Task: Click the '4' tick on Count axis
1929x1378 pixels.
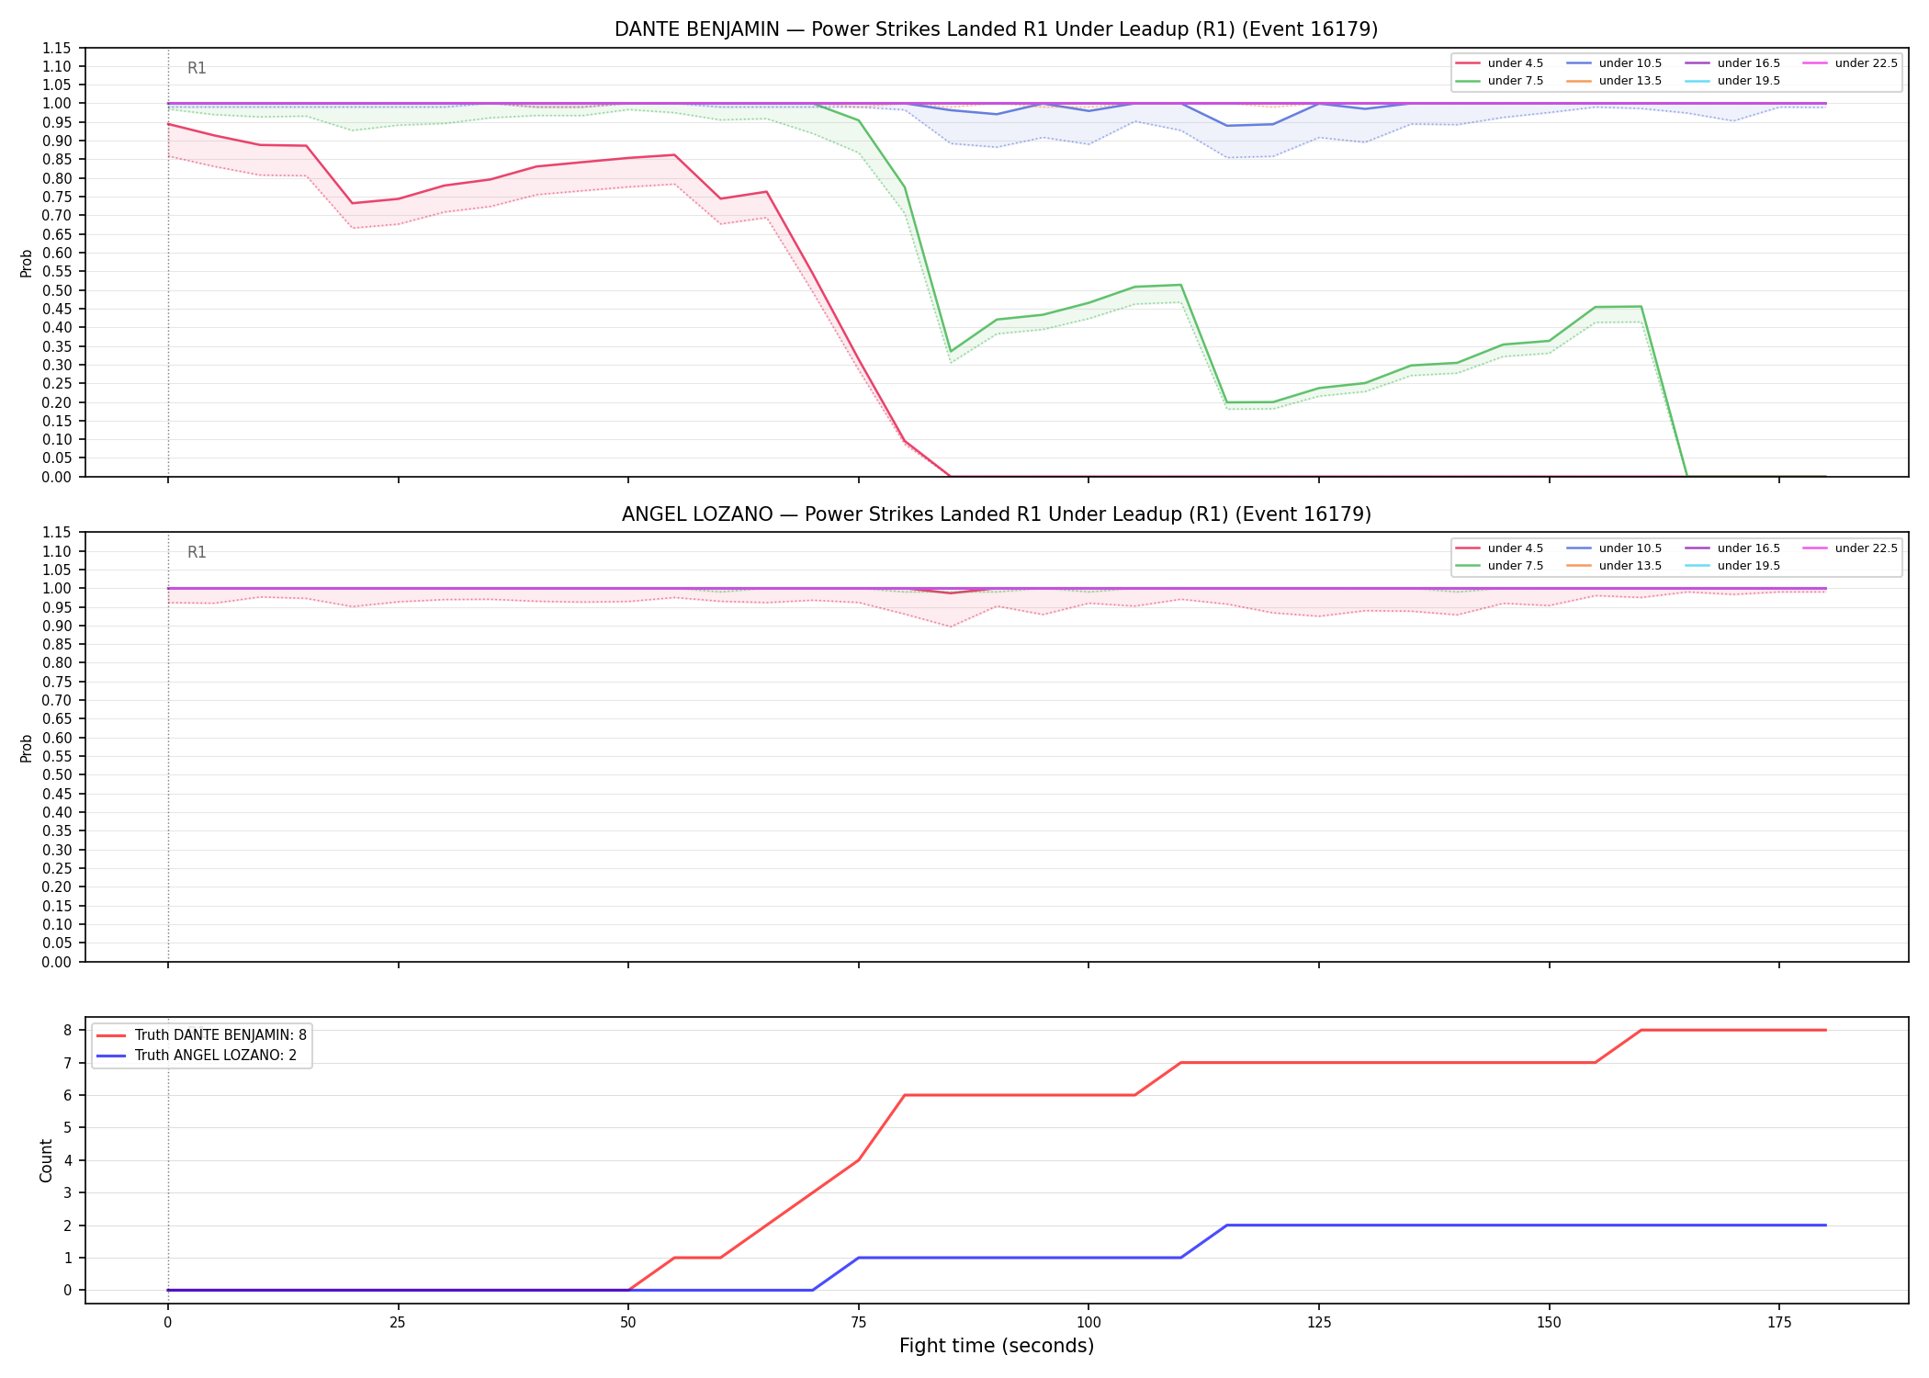Action: [x=67, y=1160]
